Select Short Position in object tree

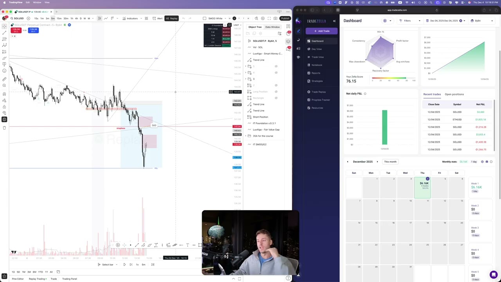coord(260,117)
